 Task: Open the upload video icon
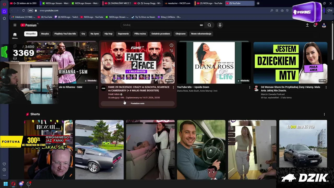click(x=307, y=25)
